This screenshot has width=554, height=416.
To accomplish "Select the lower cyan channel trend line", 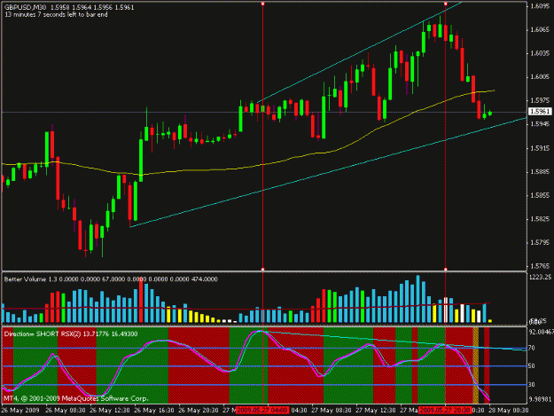I will [329, 172].
